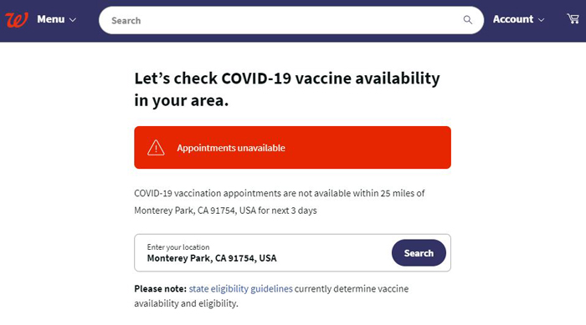Open the Account menu label
The height and width of the screenshot is (325, 586).
coord(512,19)
